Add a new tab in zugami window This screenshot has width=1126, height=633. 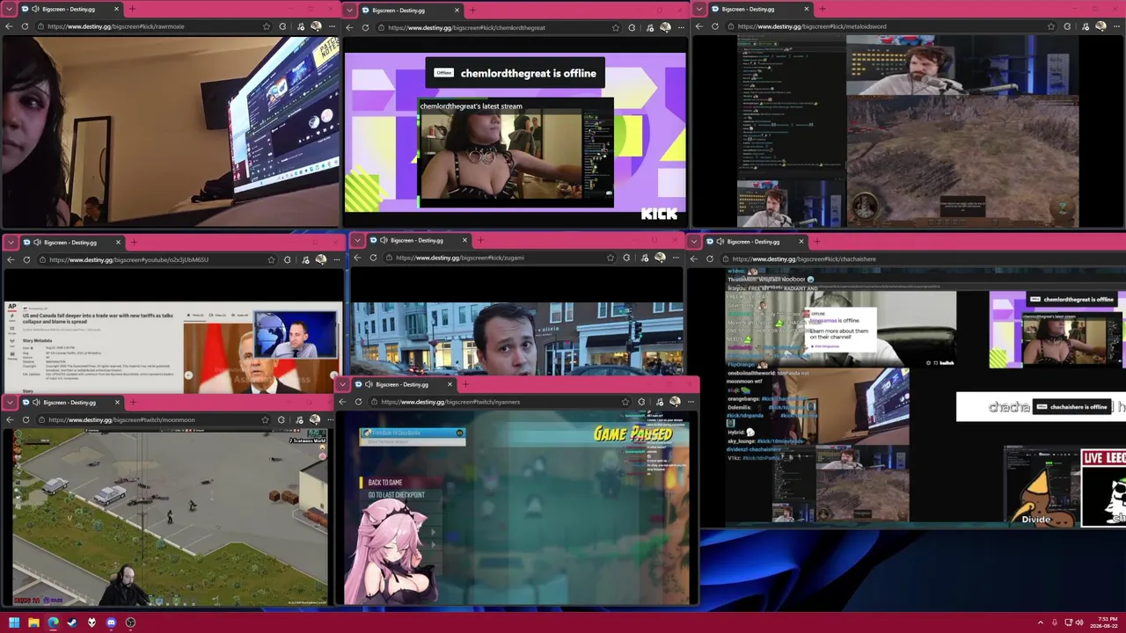[480, 240]
